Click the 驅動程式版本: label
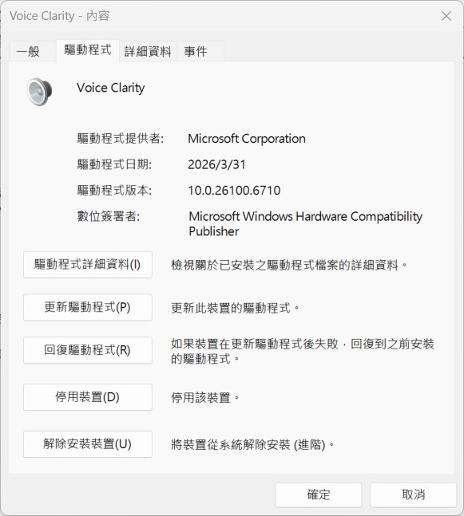Screen dimensions: 464x516 click(x=114, y=190)
